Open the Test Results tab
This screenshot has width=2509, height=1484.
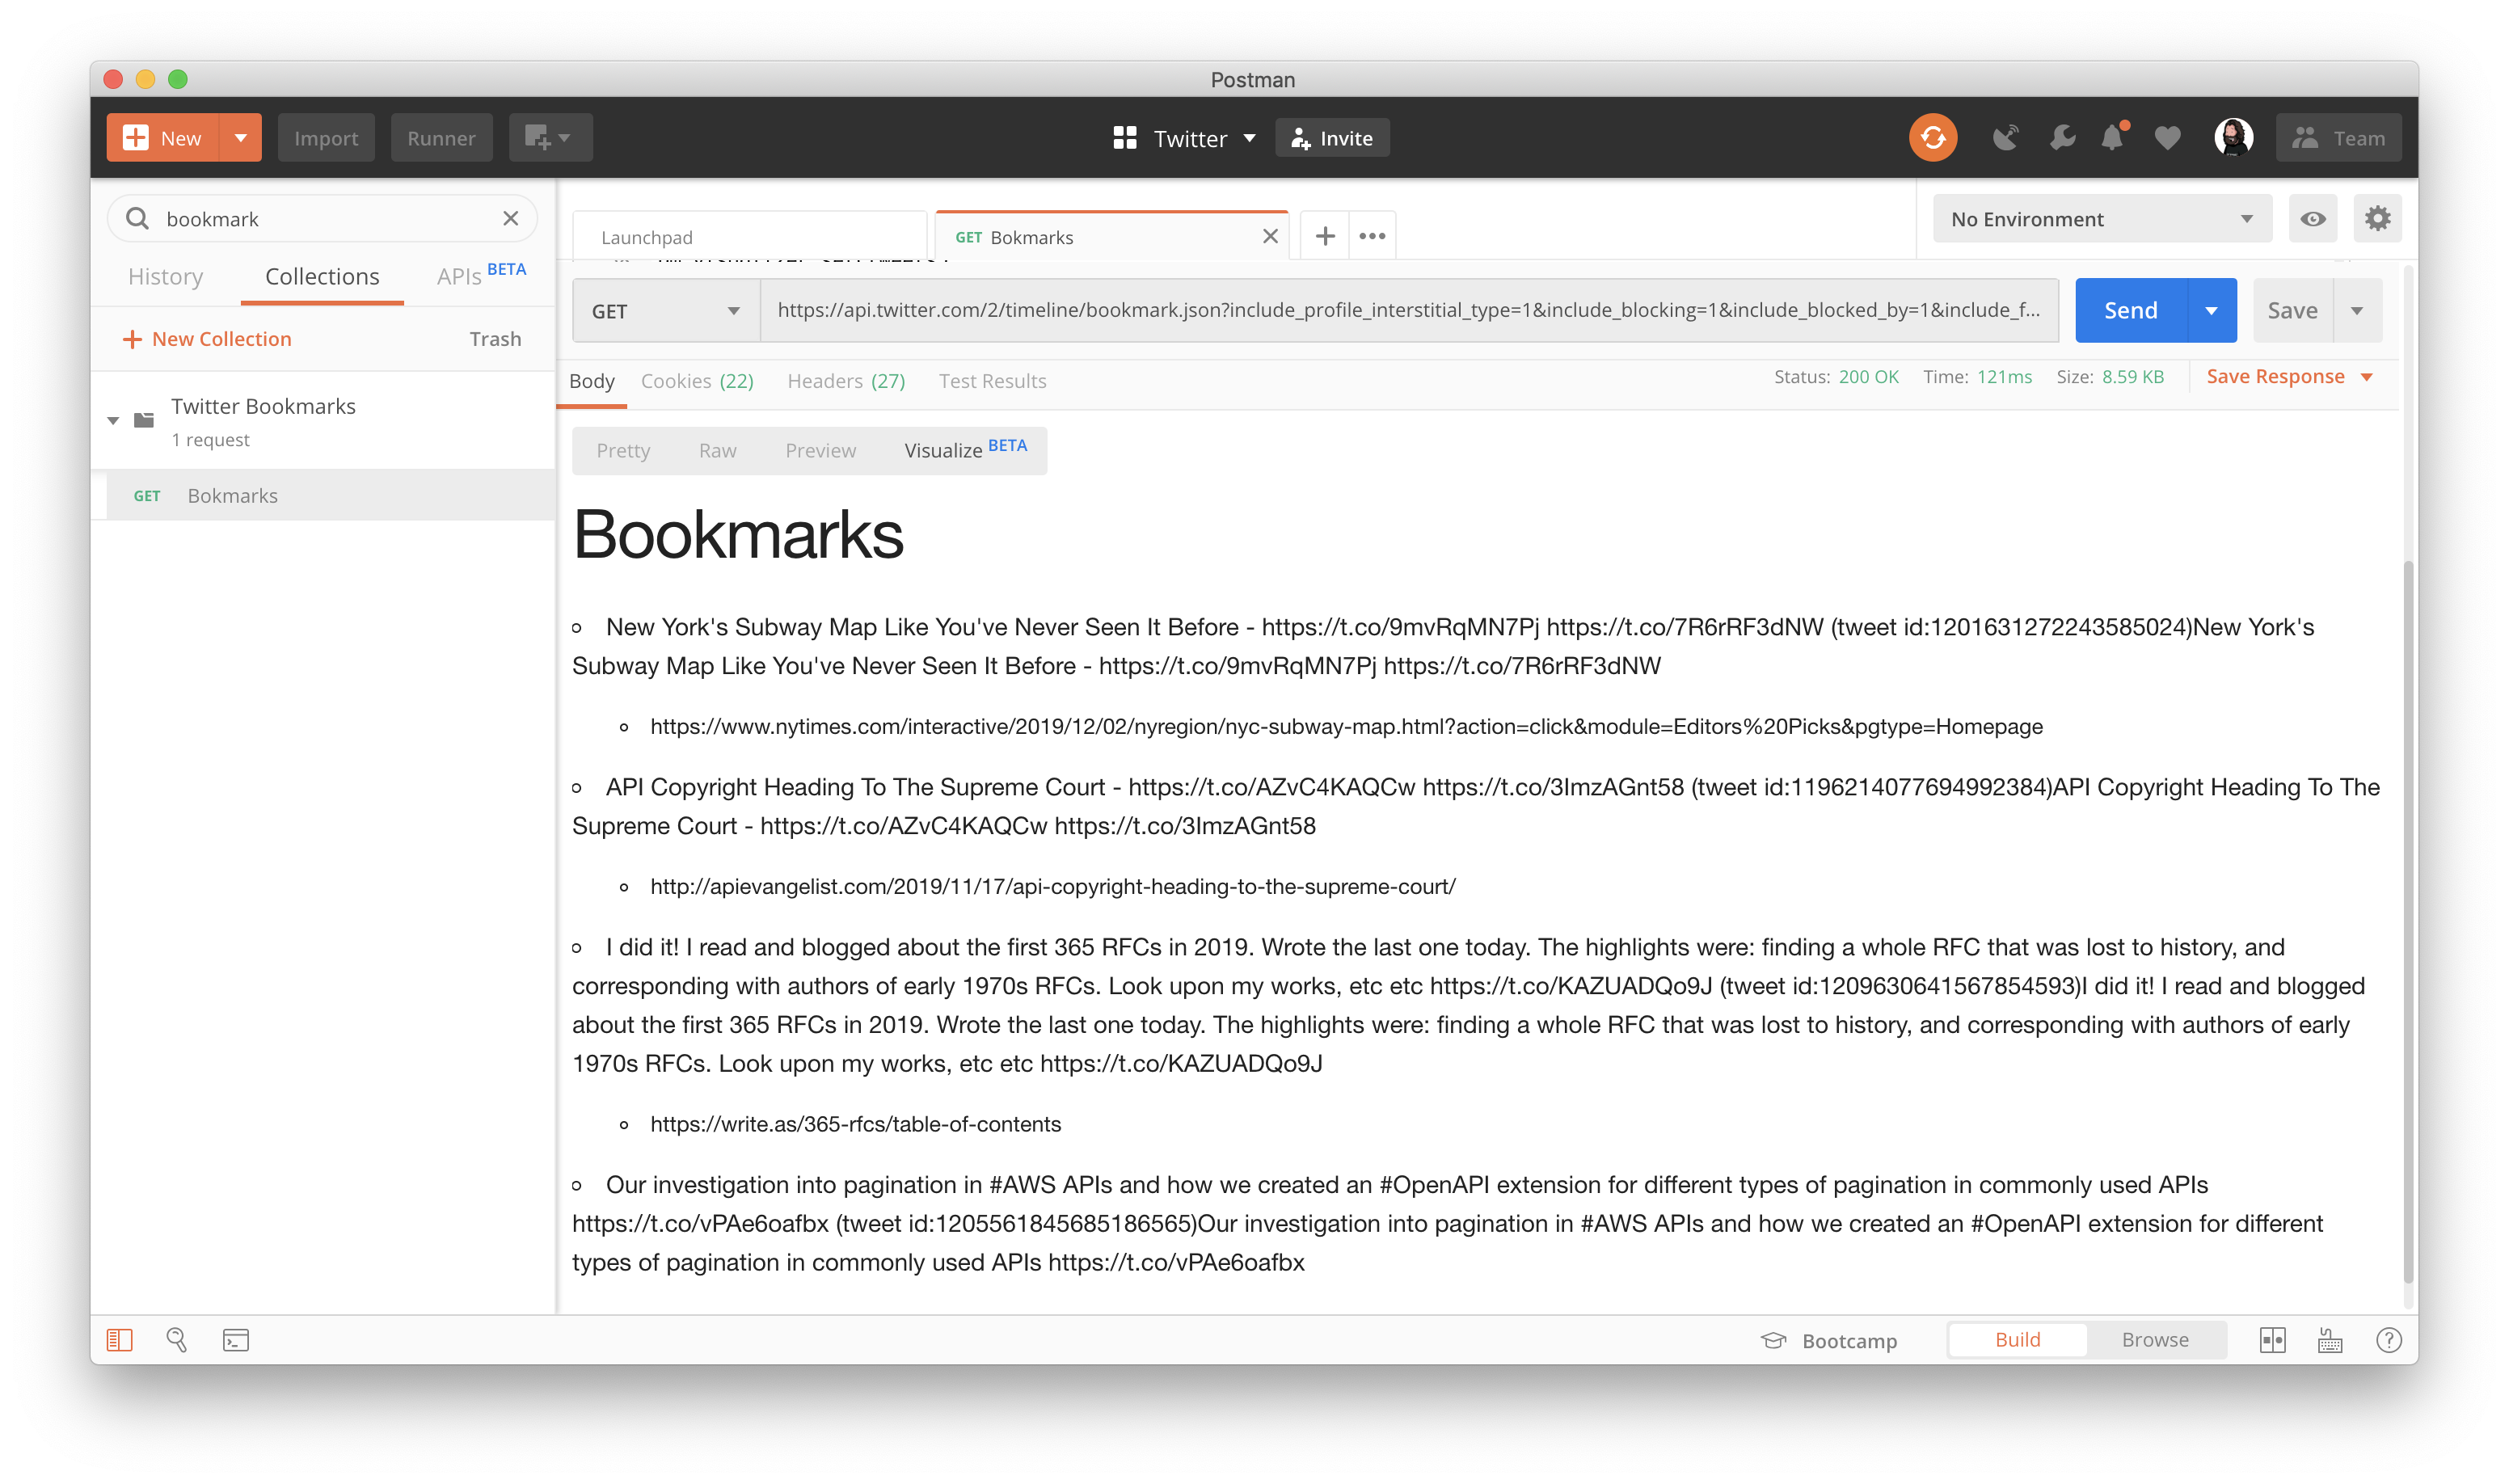point(992,381)
